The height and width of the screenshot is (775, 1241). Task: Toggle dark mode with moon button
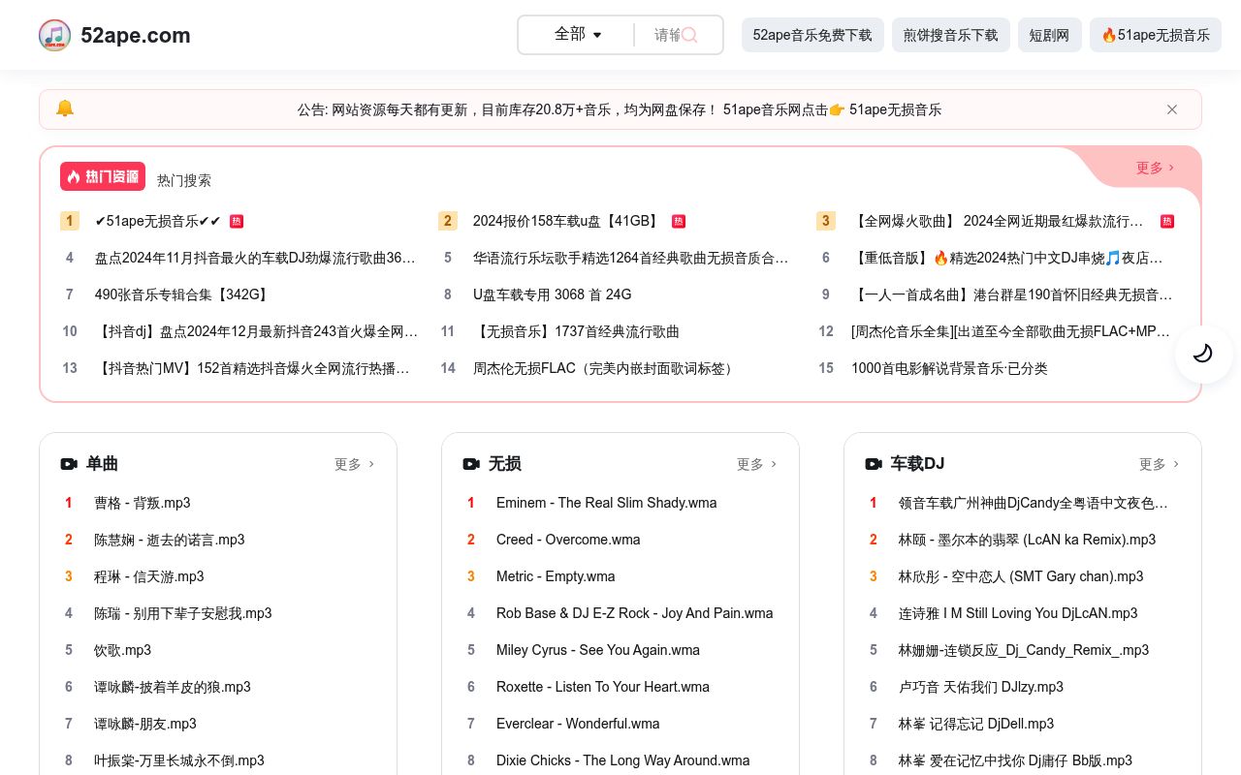click(x=1203, y=354)
